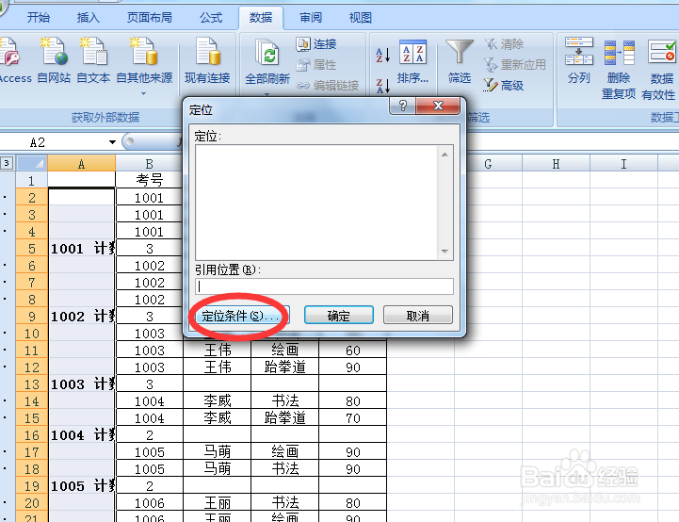
Task: Select column G header
Action: pos(488,164)
